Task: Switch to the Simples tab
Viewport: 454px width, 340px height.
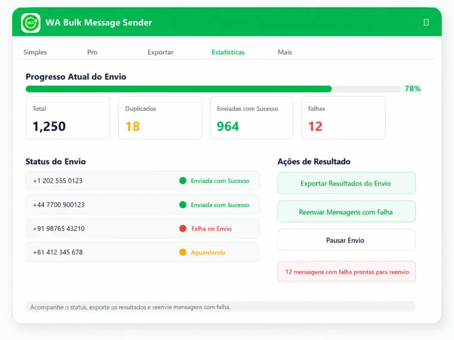Action: click(35, 52)
